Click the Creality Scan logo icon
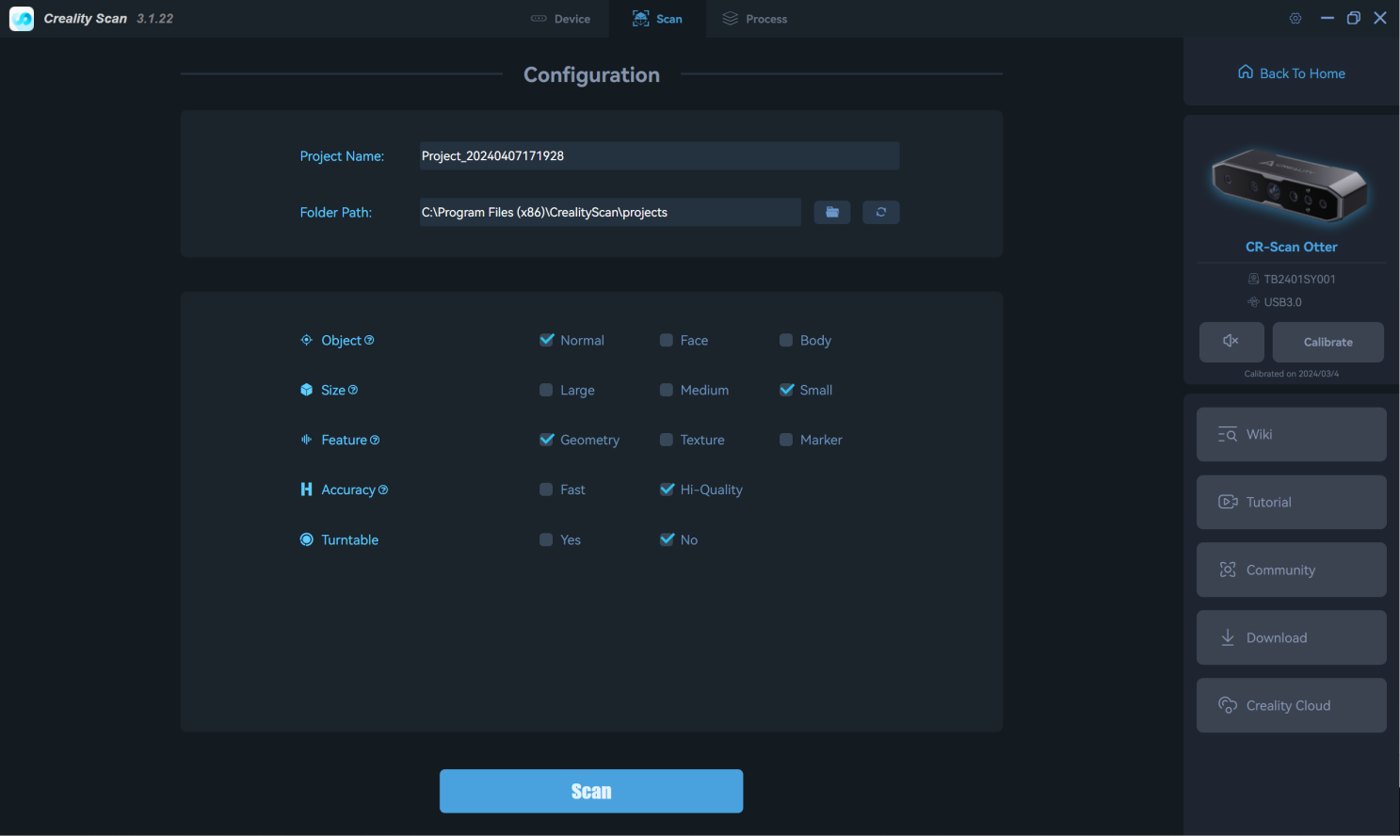Screen dimensions: 1400x836 coord(22,19)
